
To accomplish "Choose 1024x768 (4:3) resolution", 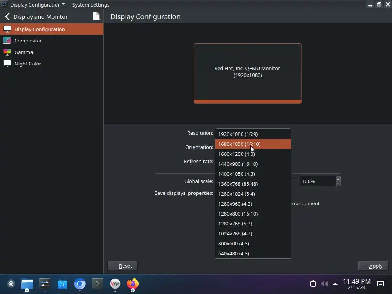I will [253, 234].
